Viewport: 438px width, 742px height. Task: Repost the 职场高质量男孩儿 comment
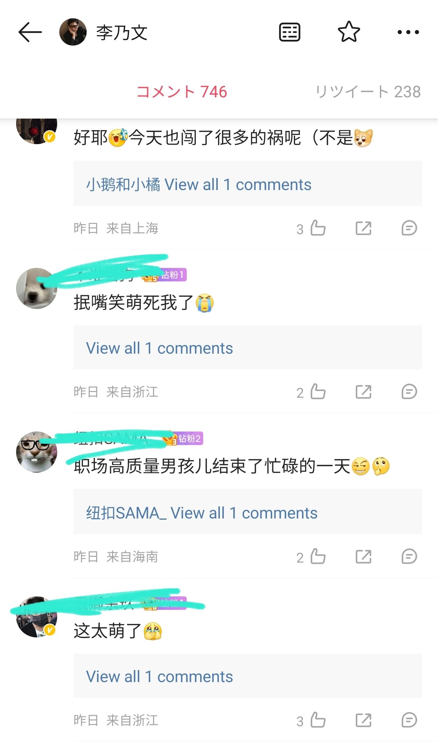click(x=363, y=556)
